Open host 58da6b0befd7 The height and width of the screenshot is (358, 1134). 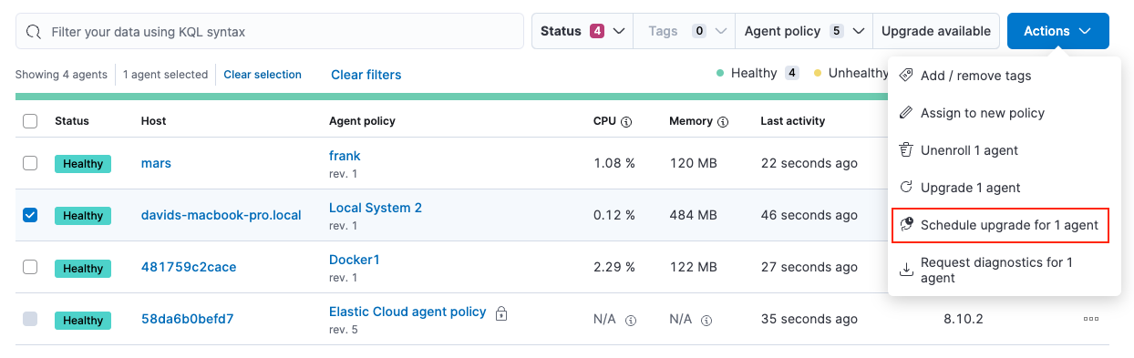[x=187, y=319]
